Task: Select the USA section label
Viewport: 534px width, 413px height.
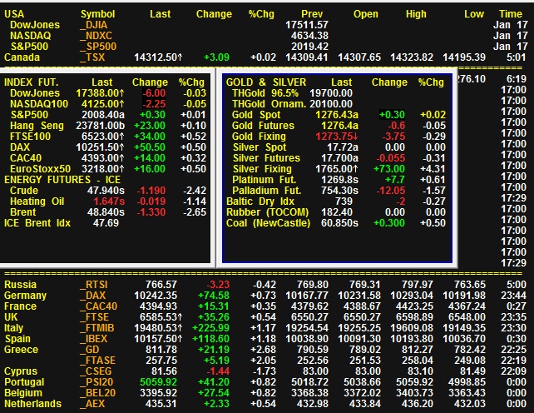Action: (14, 14)
